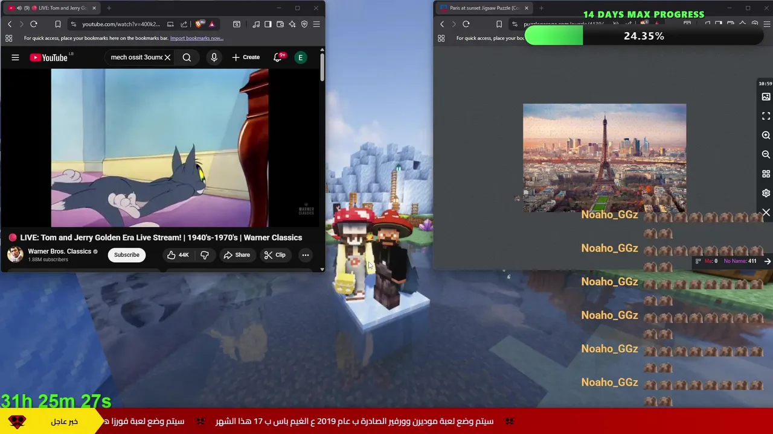Dislike the Tom and Jerry video
The image size is (773, 434).
coord(205,255)
